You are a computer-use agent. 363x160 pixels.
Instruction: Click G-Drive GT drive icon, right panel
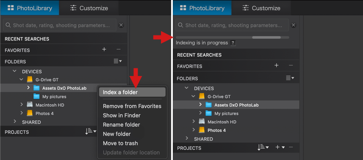pyautogui.click(x=202, y=97)
